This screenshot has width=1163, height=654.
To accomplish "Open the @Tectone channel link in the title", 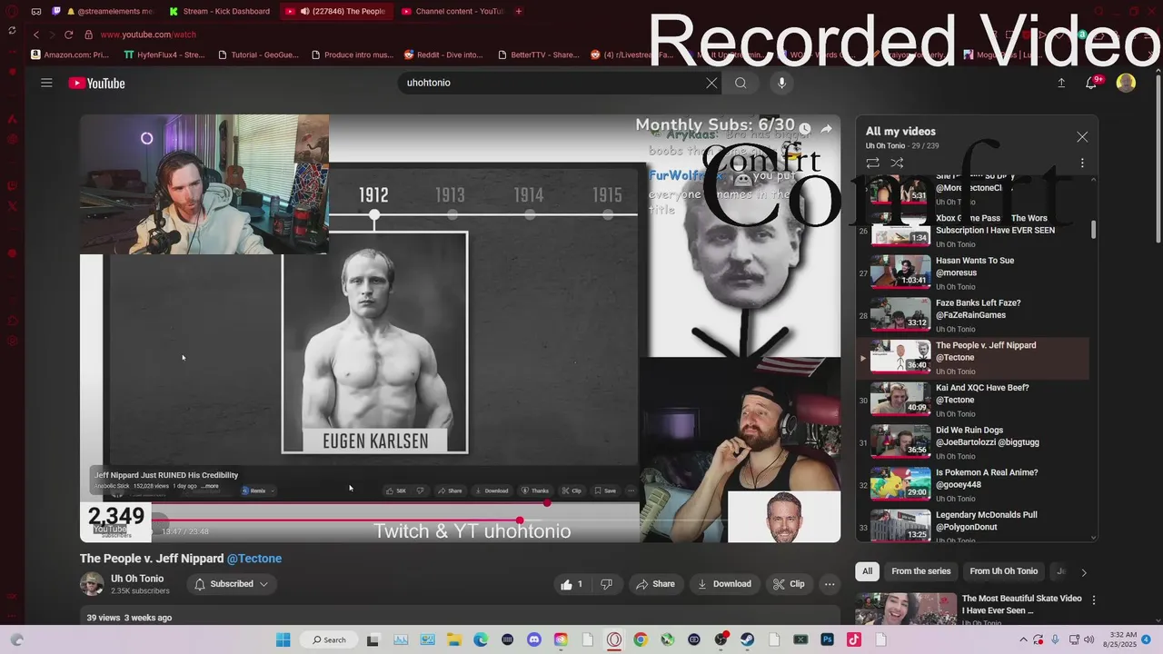I will (x=254, y=559).
